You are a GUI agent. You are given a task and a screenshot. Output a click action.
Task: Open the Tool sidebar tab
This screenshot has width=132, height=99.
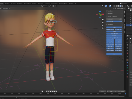point(125,16)
